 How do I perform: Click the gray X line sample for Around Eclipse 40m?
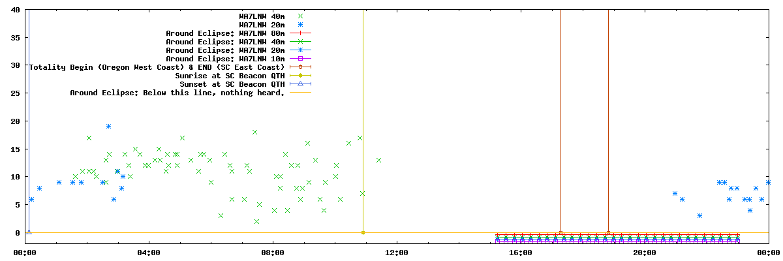click(x=300, y=41)
